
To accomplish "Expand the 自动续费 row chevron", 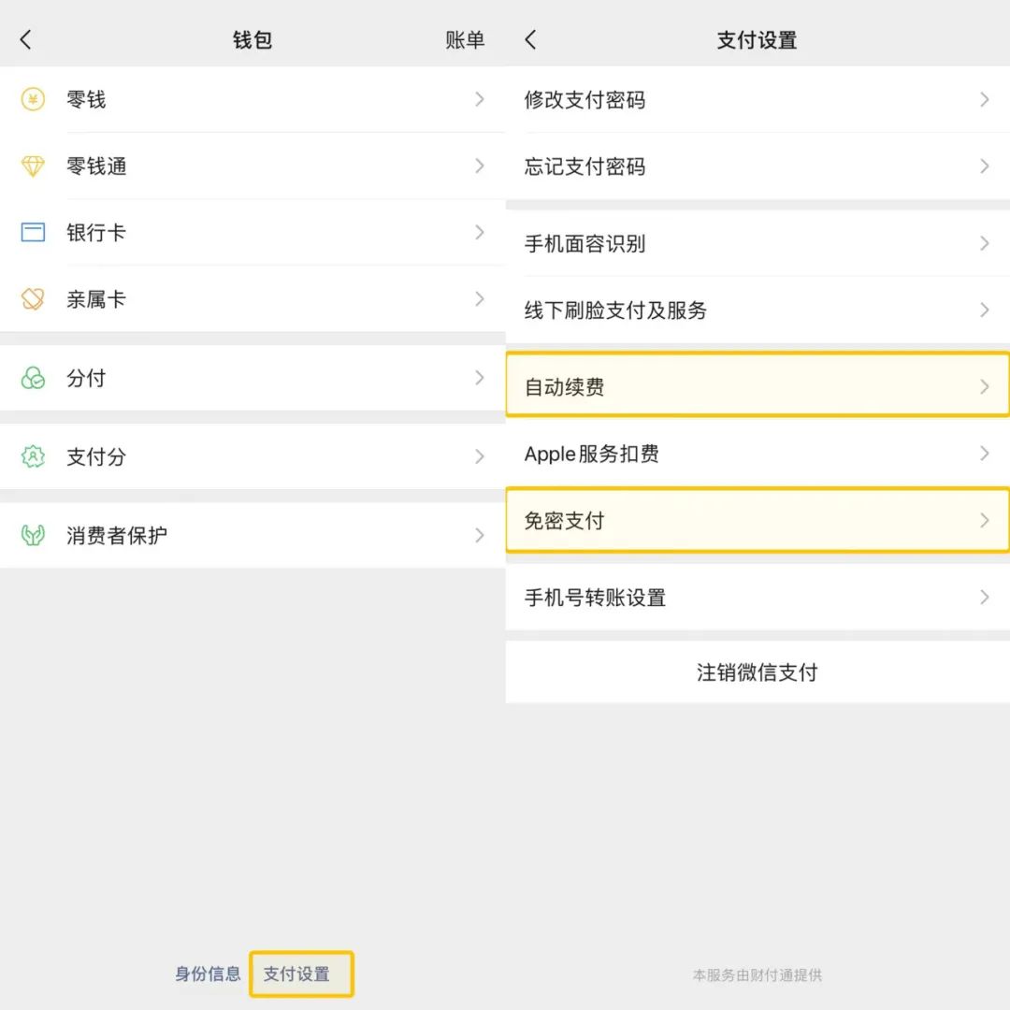I will (x=985, y=385).
